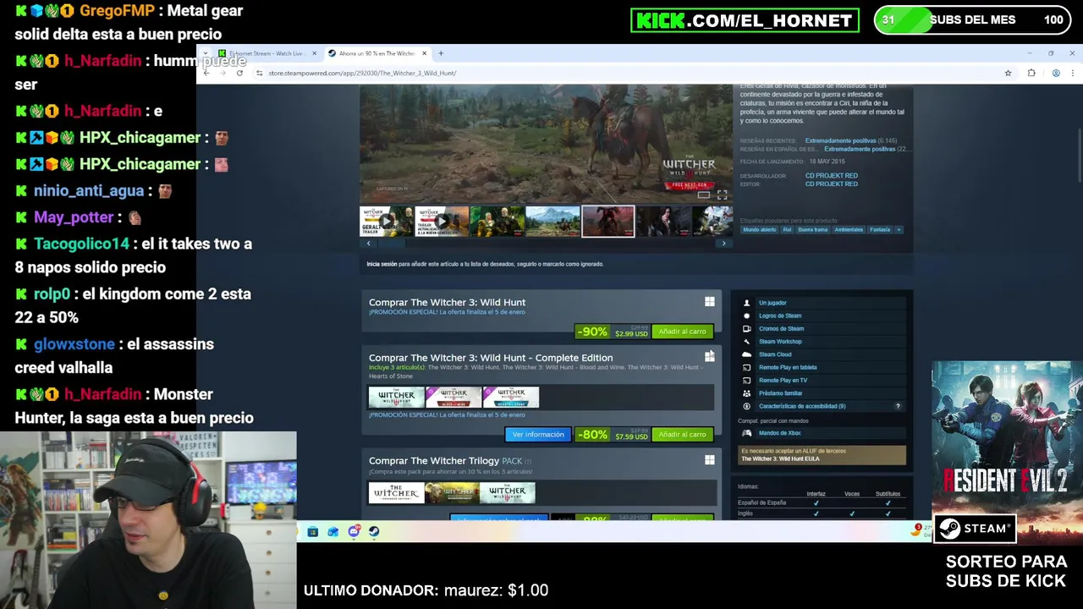
Task: Open the browser three-dot menu
Action: tap(1073, 74)
